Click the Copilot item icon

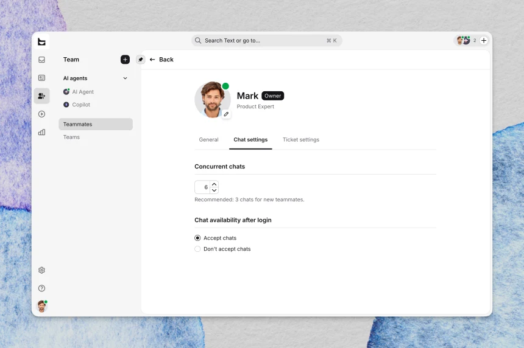66,105
